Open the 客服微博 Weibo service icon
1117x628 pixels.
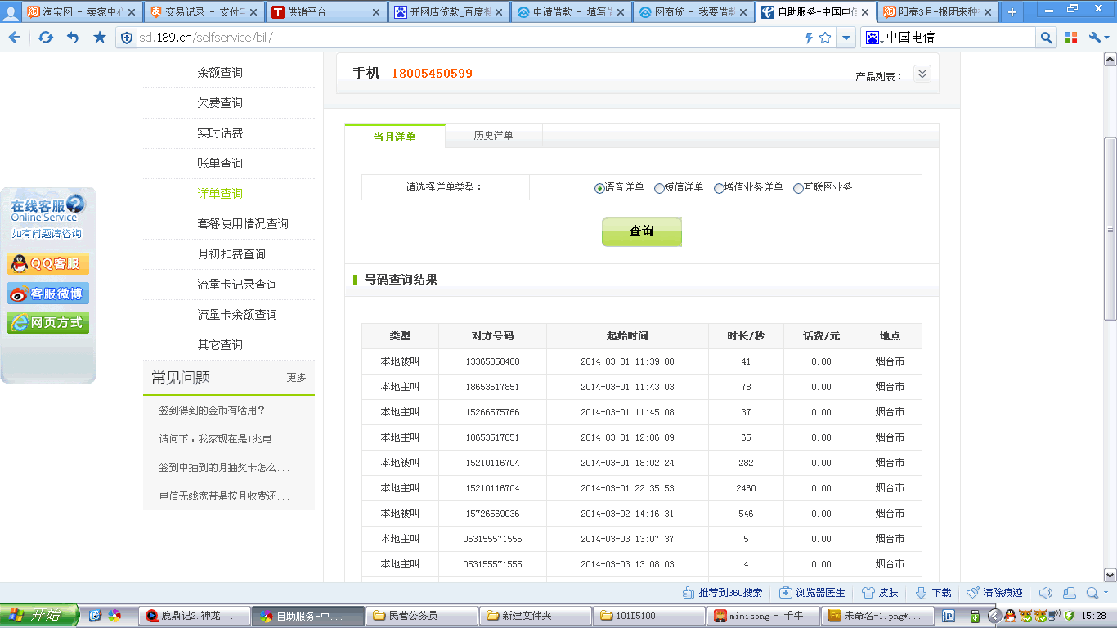(48, 294)
